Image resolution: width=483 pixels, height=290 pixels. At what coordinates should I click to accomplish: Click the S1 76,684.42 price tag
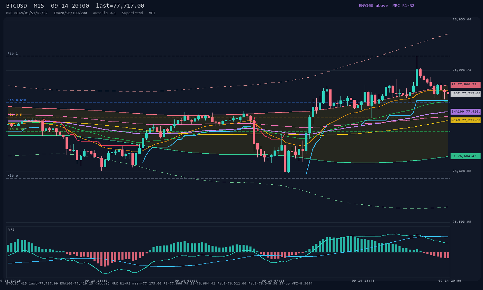tap(465, 156)
